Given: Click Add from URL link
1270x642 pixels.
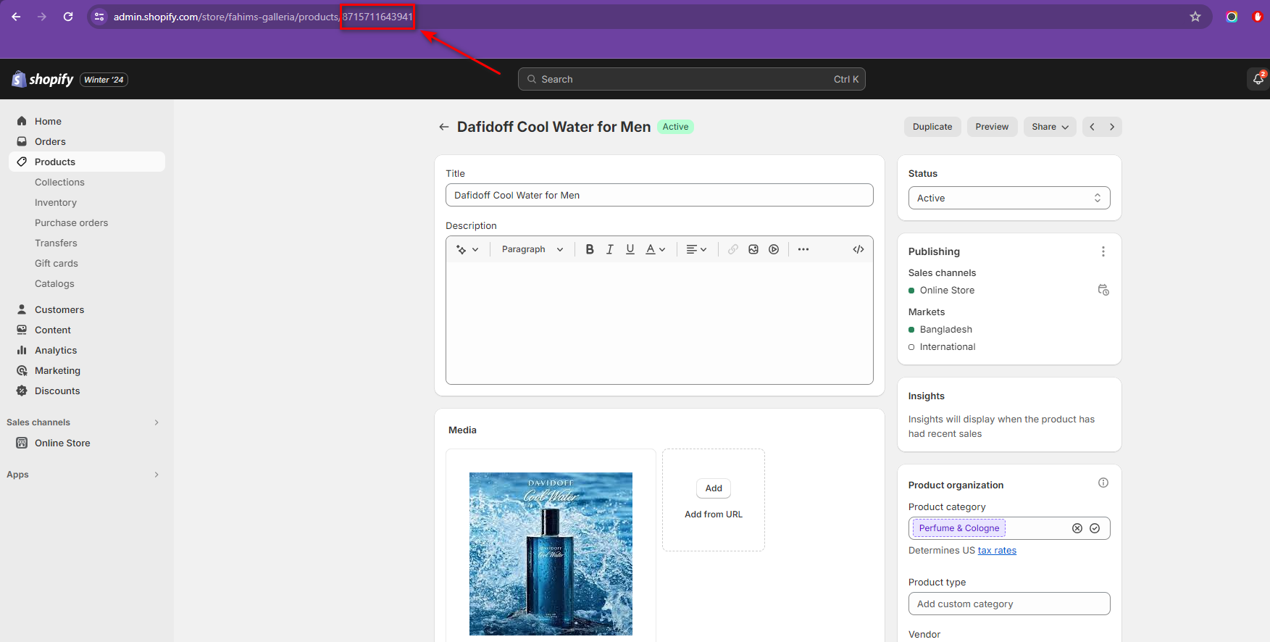Looking at the screenshot, I should pos(714,514).
